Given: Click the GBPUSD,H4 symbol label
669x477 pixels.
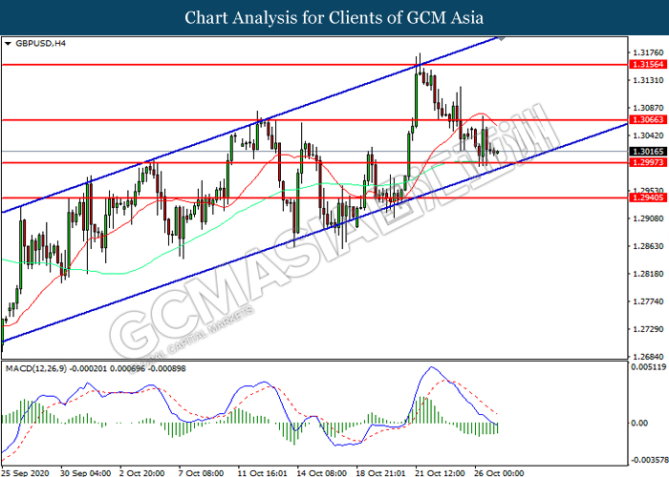Looking at the screenshot, I should tap(40, 44).
